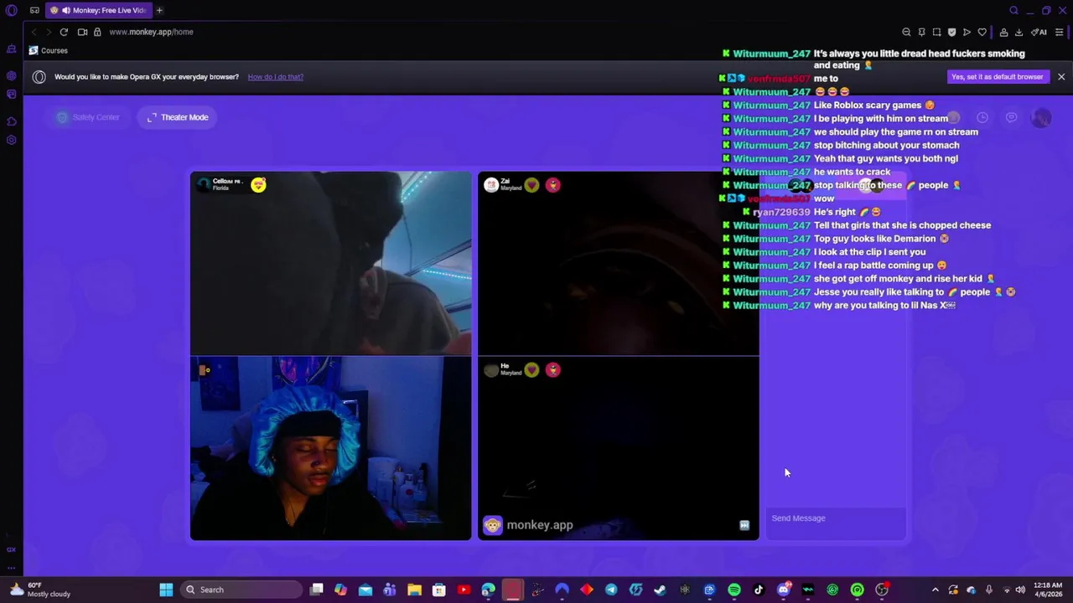Click the red report badge next to He
The height and width of the screenshot is (603, 1073).
pos(552,369)
